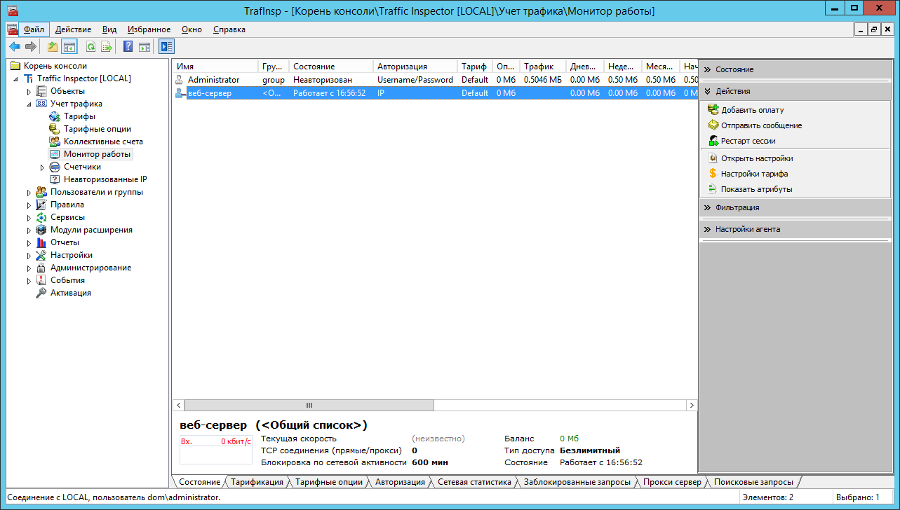
Task: Select the События tree item
Action: (x=68, y=280)
